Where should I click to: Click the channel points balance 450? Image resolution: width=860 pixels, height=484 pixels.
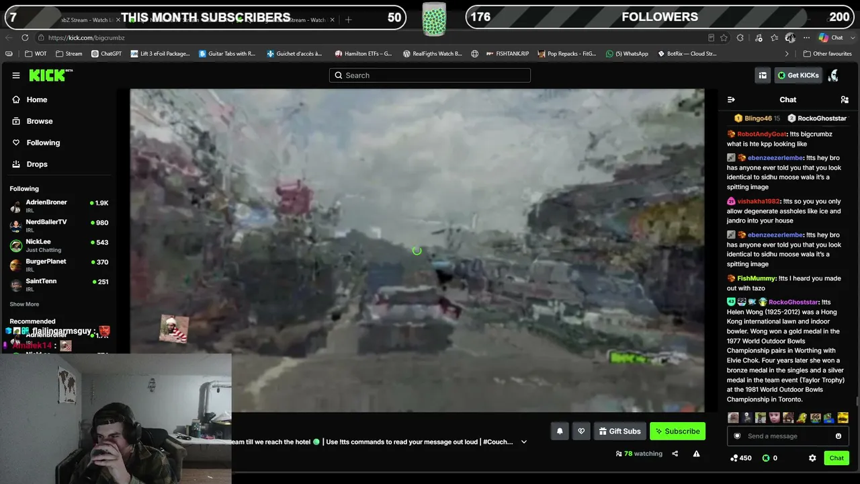click(741, 458)
